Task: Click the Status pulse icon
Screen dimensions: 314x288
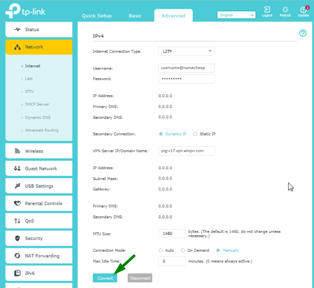Action: coord(18,29)
